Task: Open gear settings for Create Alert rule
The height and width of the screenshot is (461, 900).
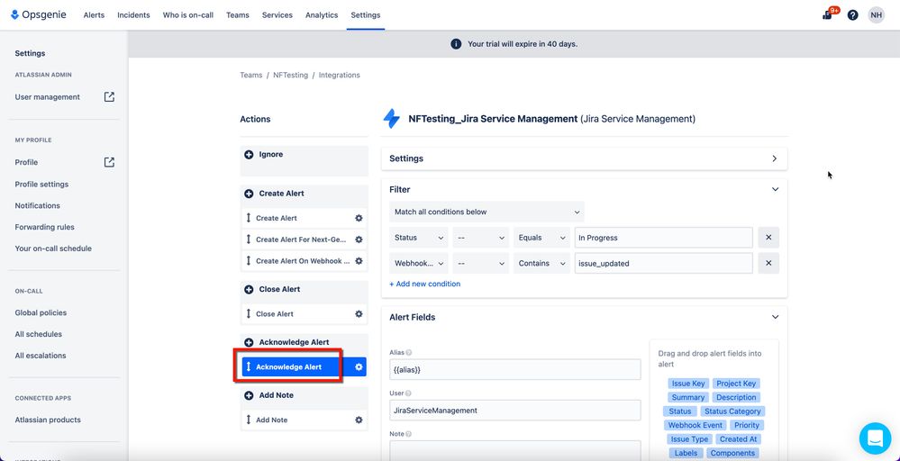Action: (x=359, y=218)
